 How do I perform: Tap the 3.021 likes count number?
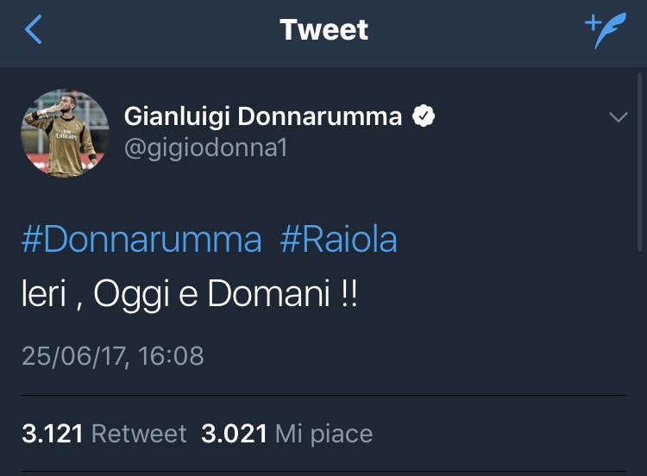point(234,433)
